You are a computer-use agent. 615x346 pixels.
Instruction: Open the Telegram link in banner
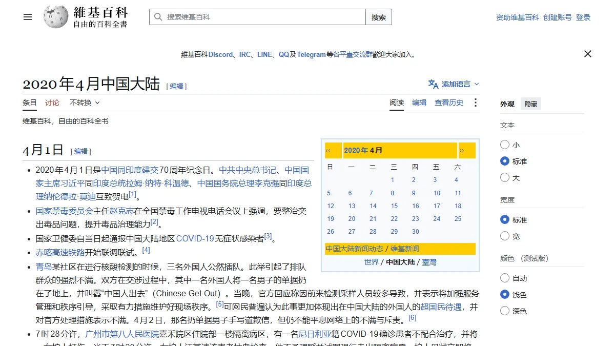pyautogui.click(x=312, y=54)
